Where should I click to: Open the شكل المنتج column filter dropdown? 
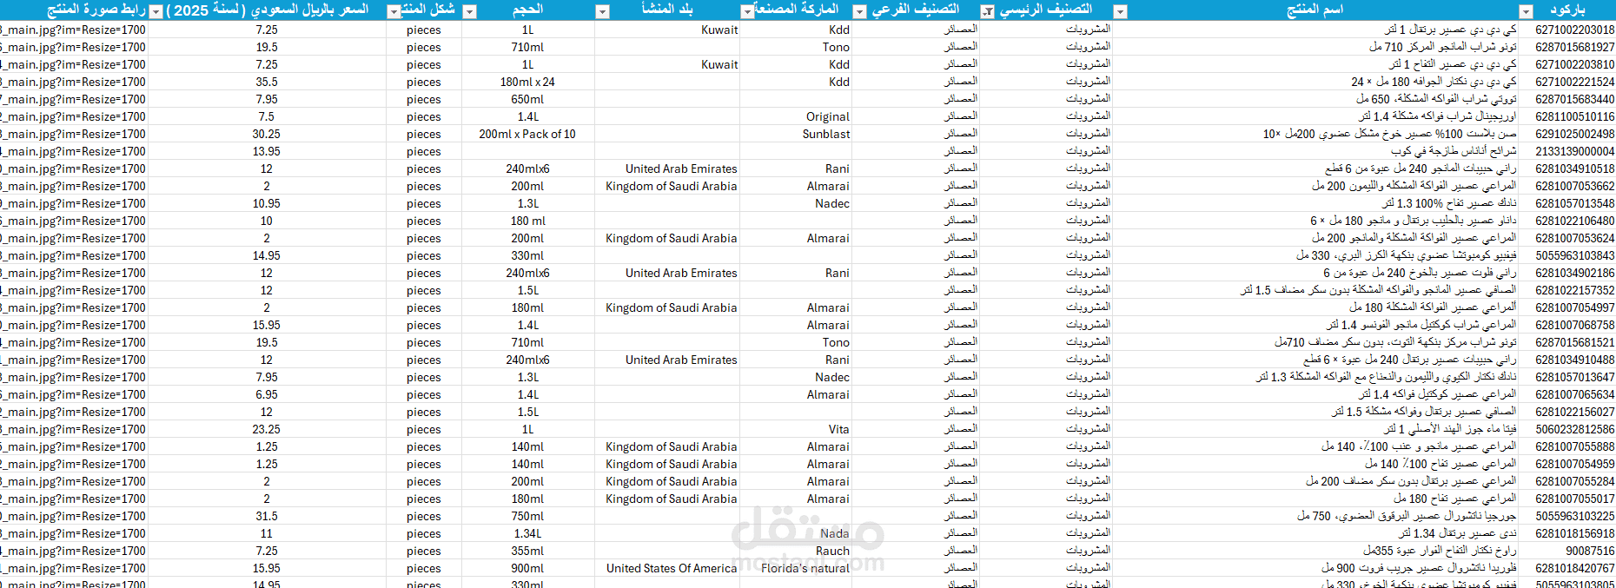(x=394, y=11)
